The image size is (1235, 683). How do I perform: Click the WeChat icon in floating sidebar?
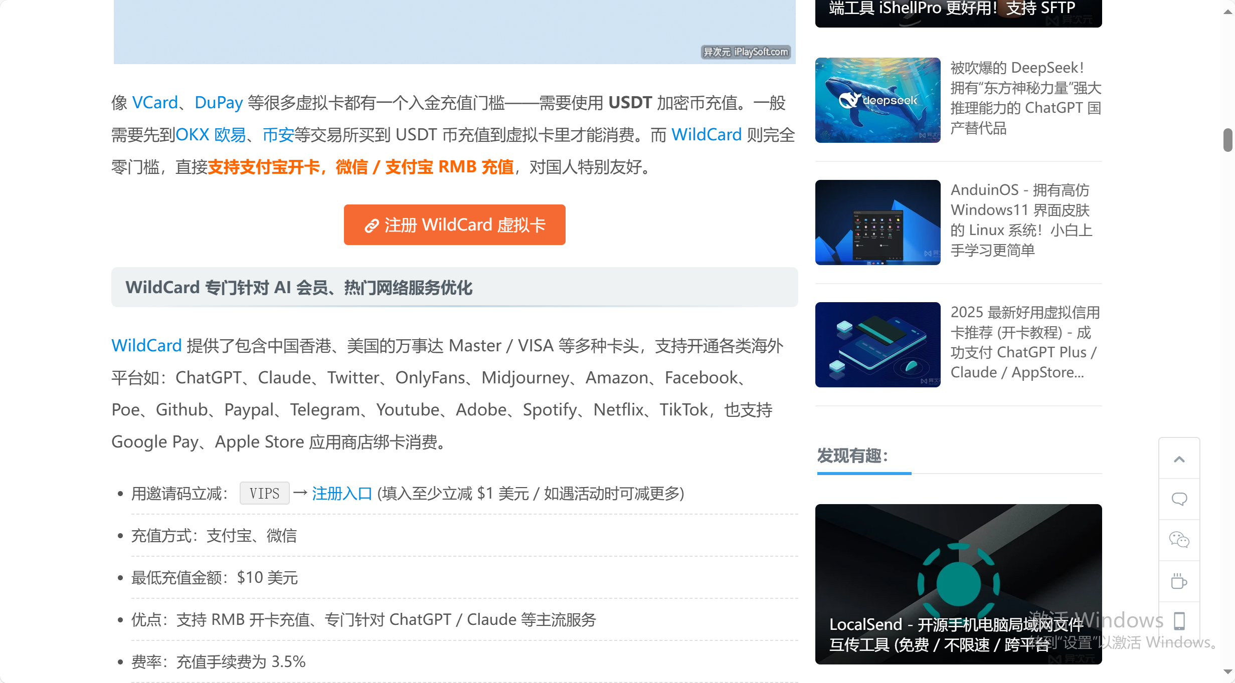1179,540
